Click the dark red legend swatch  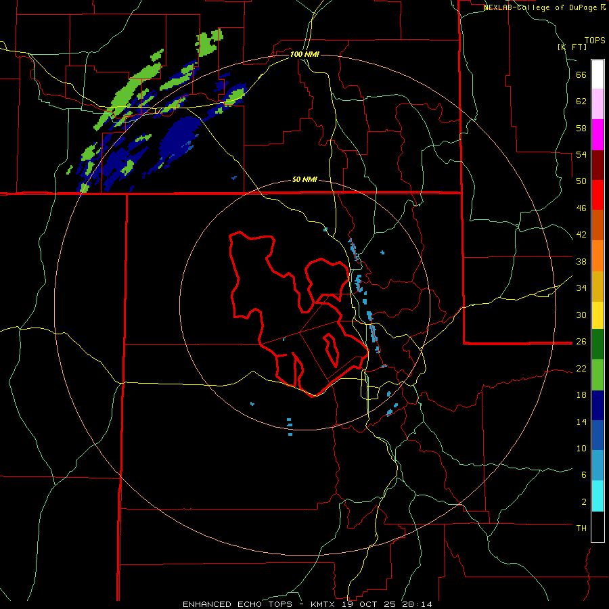click(597, 165)
